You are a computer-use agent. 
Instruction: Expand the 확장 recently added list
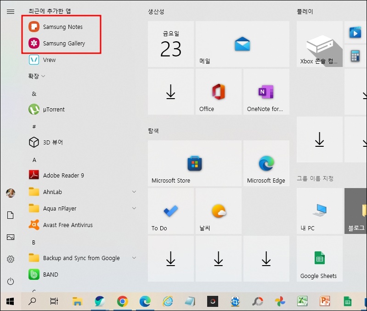point(36,76)
